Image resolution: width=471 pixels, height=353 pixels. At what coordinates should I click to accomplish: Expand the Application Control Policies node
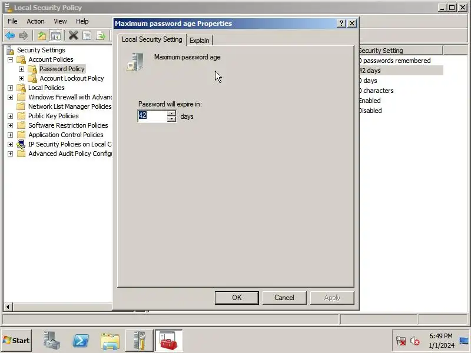(10, 135)
